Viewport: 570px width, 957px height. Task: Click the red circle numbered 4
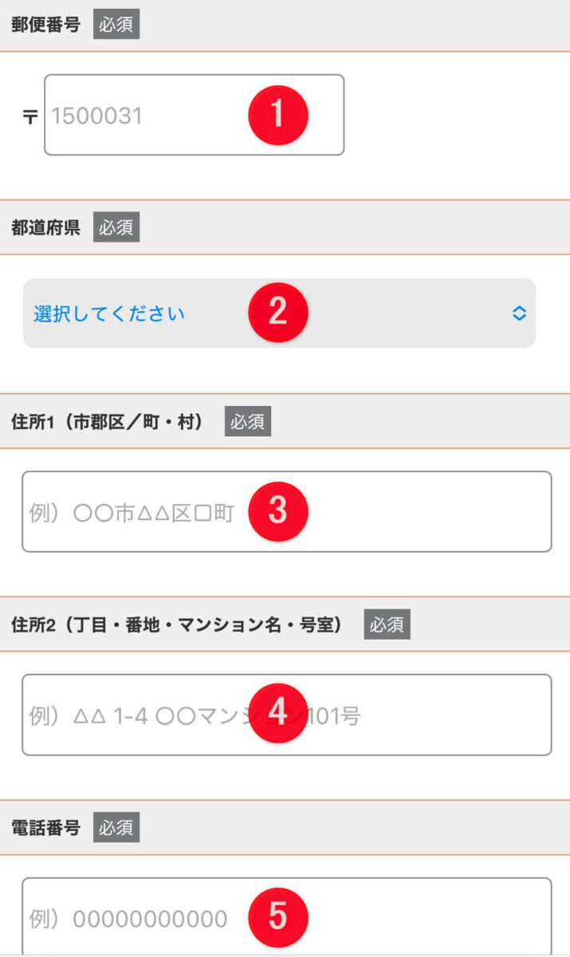[x=277, y=713]
